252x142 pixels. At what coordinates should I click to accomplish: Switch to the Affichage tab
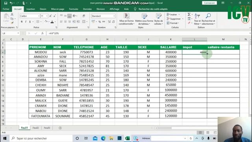(115, 9)
